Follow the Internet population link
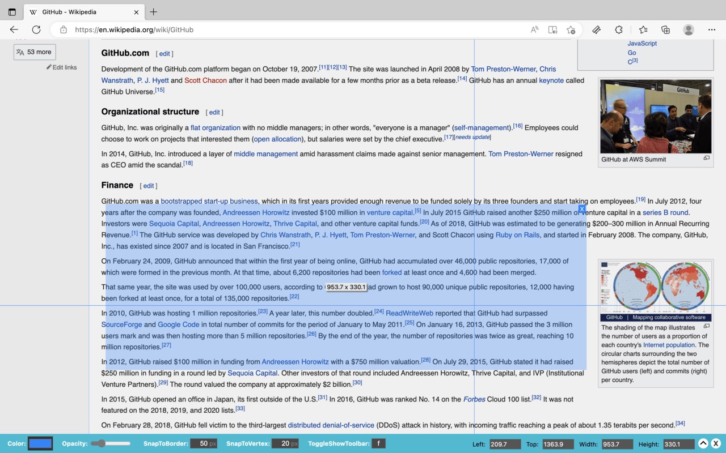Screen dimensions: 726x453 (x=670, y=345)
